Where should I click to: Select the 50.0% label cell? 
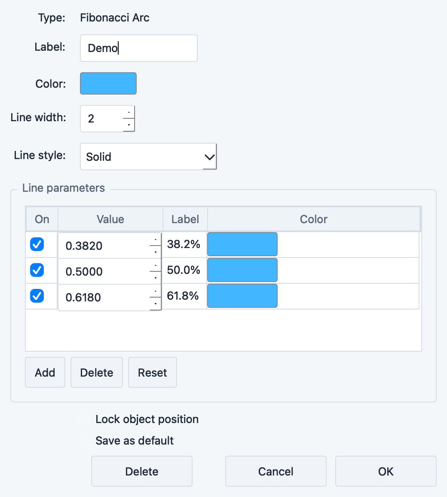(185, 270)
